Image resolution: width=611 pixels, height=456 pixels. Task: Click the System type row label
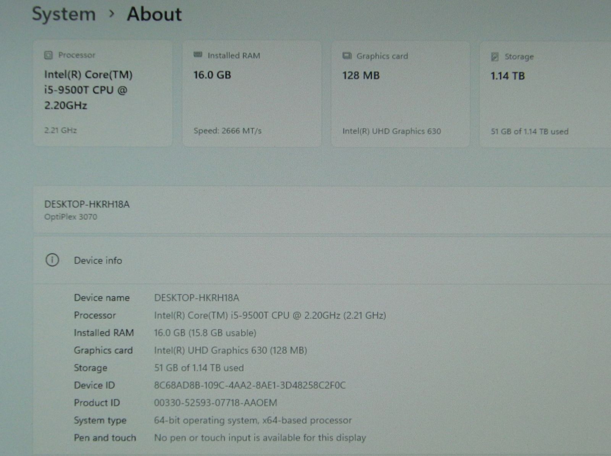tap(100, 420)
